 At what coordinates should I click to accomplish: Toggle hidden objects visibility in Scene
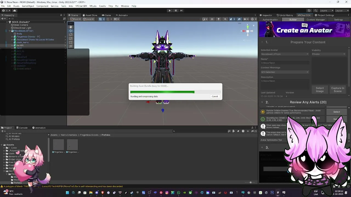pos(239,19)
